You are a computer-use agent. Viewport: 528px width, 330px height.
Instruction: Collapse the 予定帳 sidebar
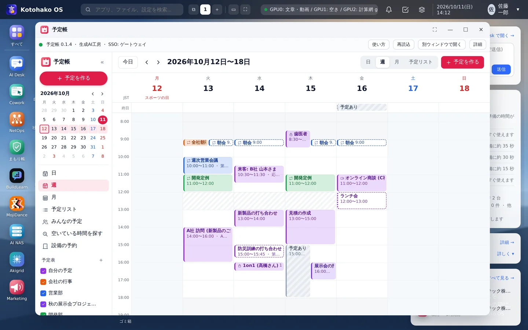coord(102,62)
